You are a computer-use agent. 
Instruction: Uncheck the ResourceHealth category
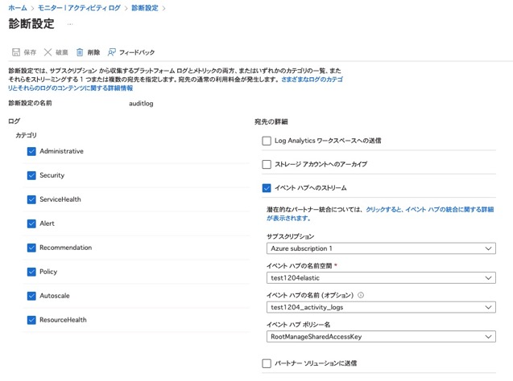coord(31,320)
